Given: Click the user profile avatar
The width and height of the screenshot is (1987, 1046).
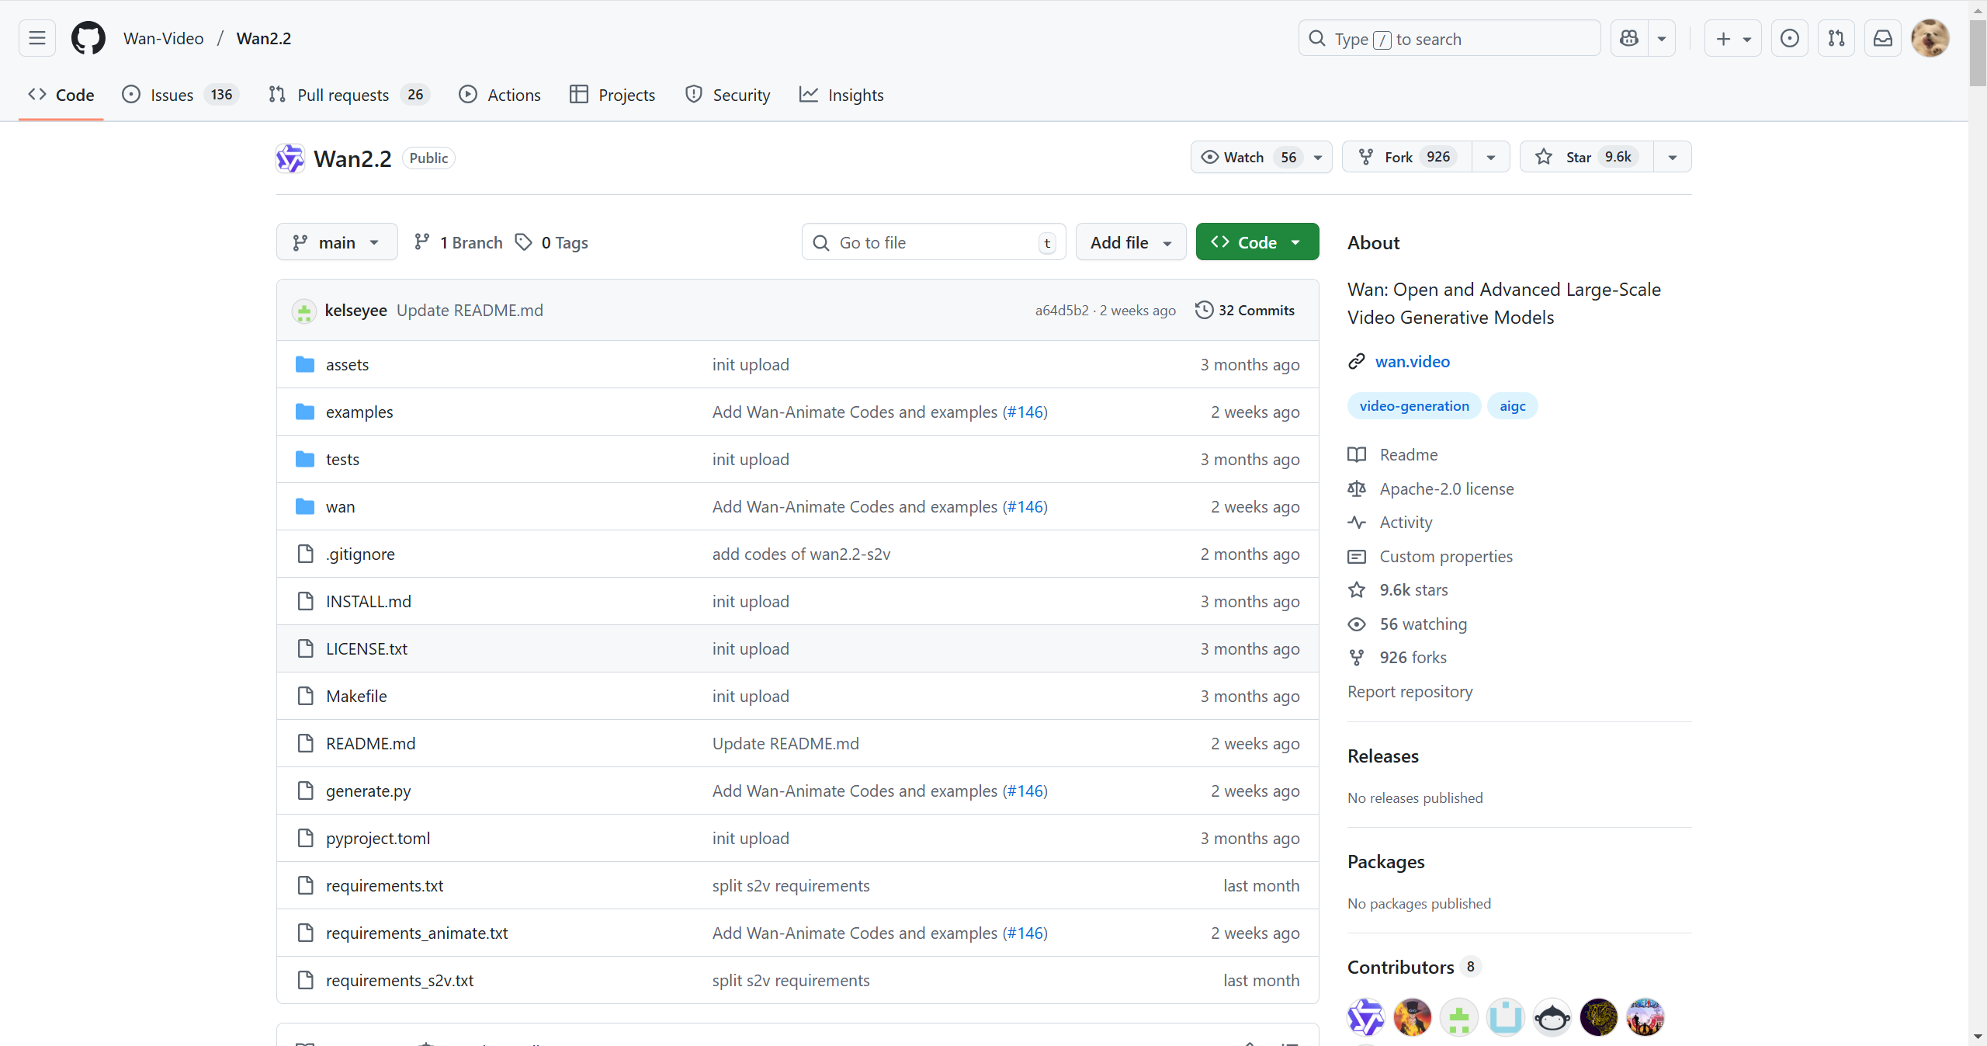Looking at the screenshot, I should [1930, 38].
